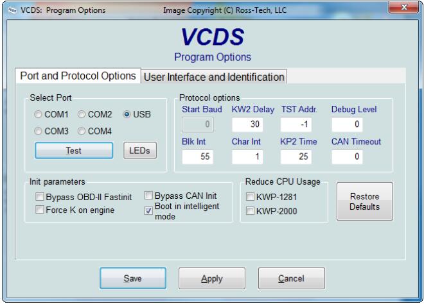The height and width of the screenshot is (304, 424).
Task: Click the CAN Timeout input field
Action: [x=347, y=156]
